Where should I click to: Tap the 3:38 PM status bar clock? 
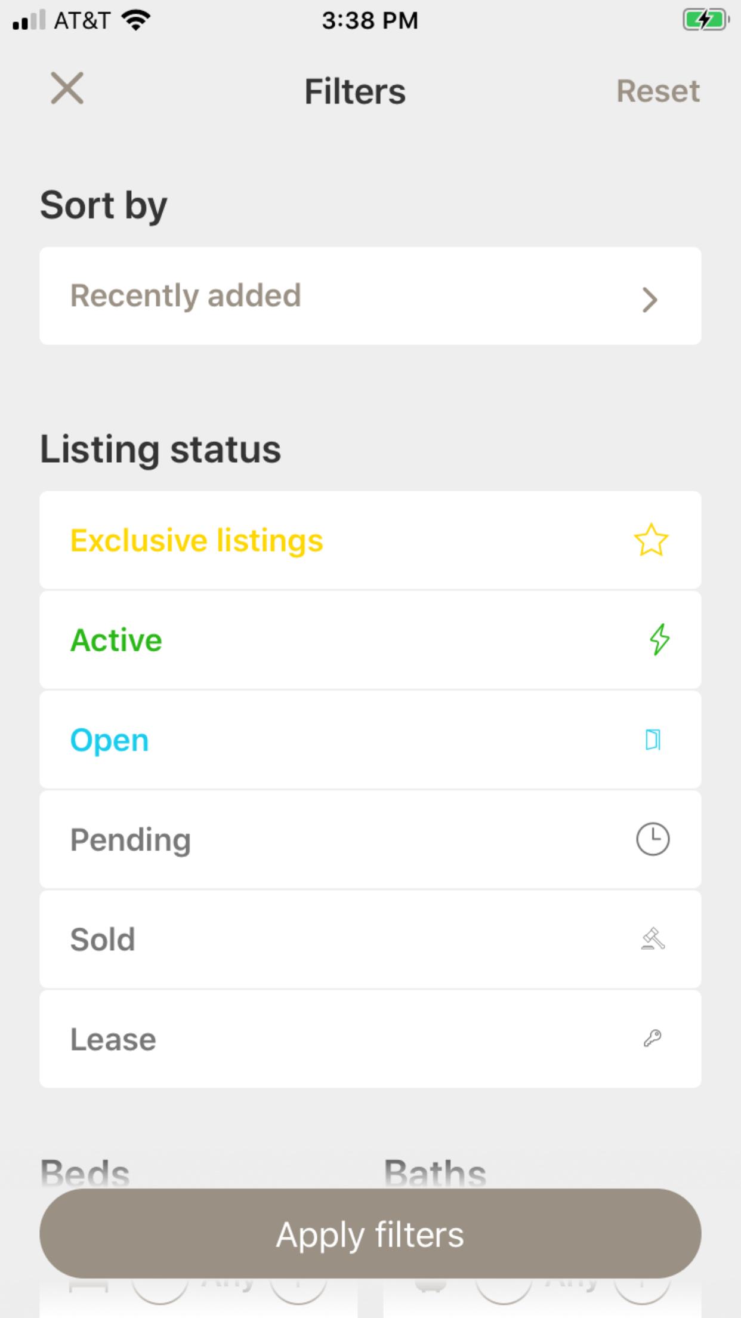[x=370, y=20]
